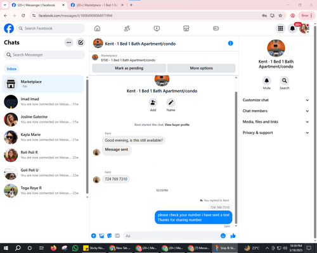317x253 pixels.
Task: Add people to the chat
Action: pyautogui.click(x=153, y=102)
